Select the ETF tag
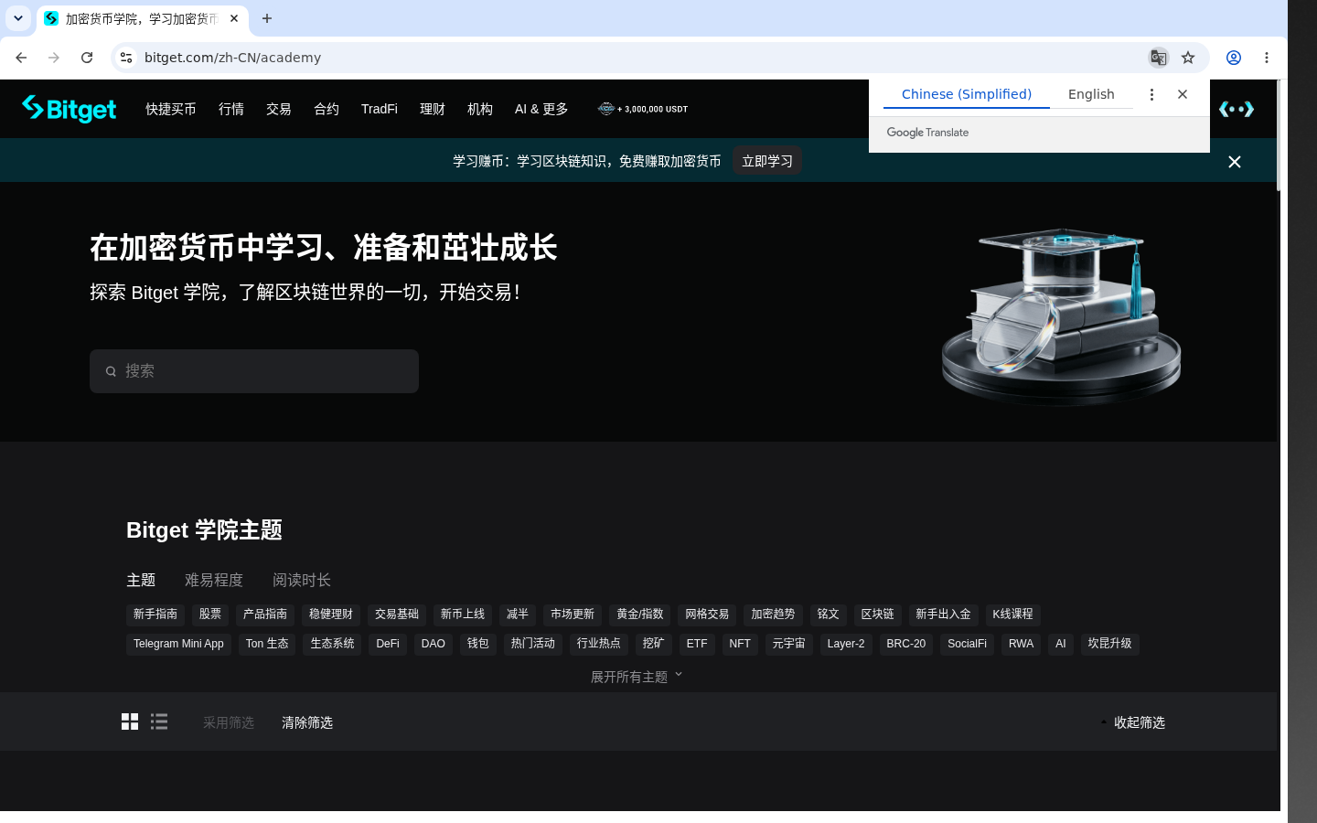 click(x=697, y=644)
